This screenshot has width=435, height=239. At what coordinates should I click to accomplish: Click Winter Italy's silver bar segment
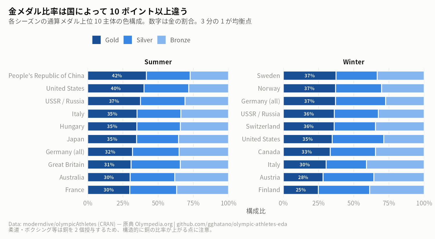point(346,165)
